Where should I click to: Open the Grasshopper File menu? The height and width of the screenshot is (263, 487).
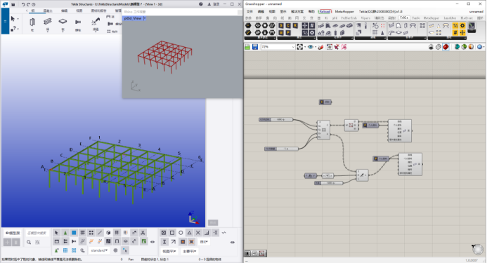click(x=249, y=11)
